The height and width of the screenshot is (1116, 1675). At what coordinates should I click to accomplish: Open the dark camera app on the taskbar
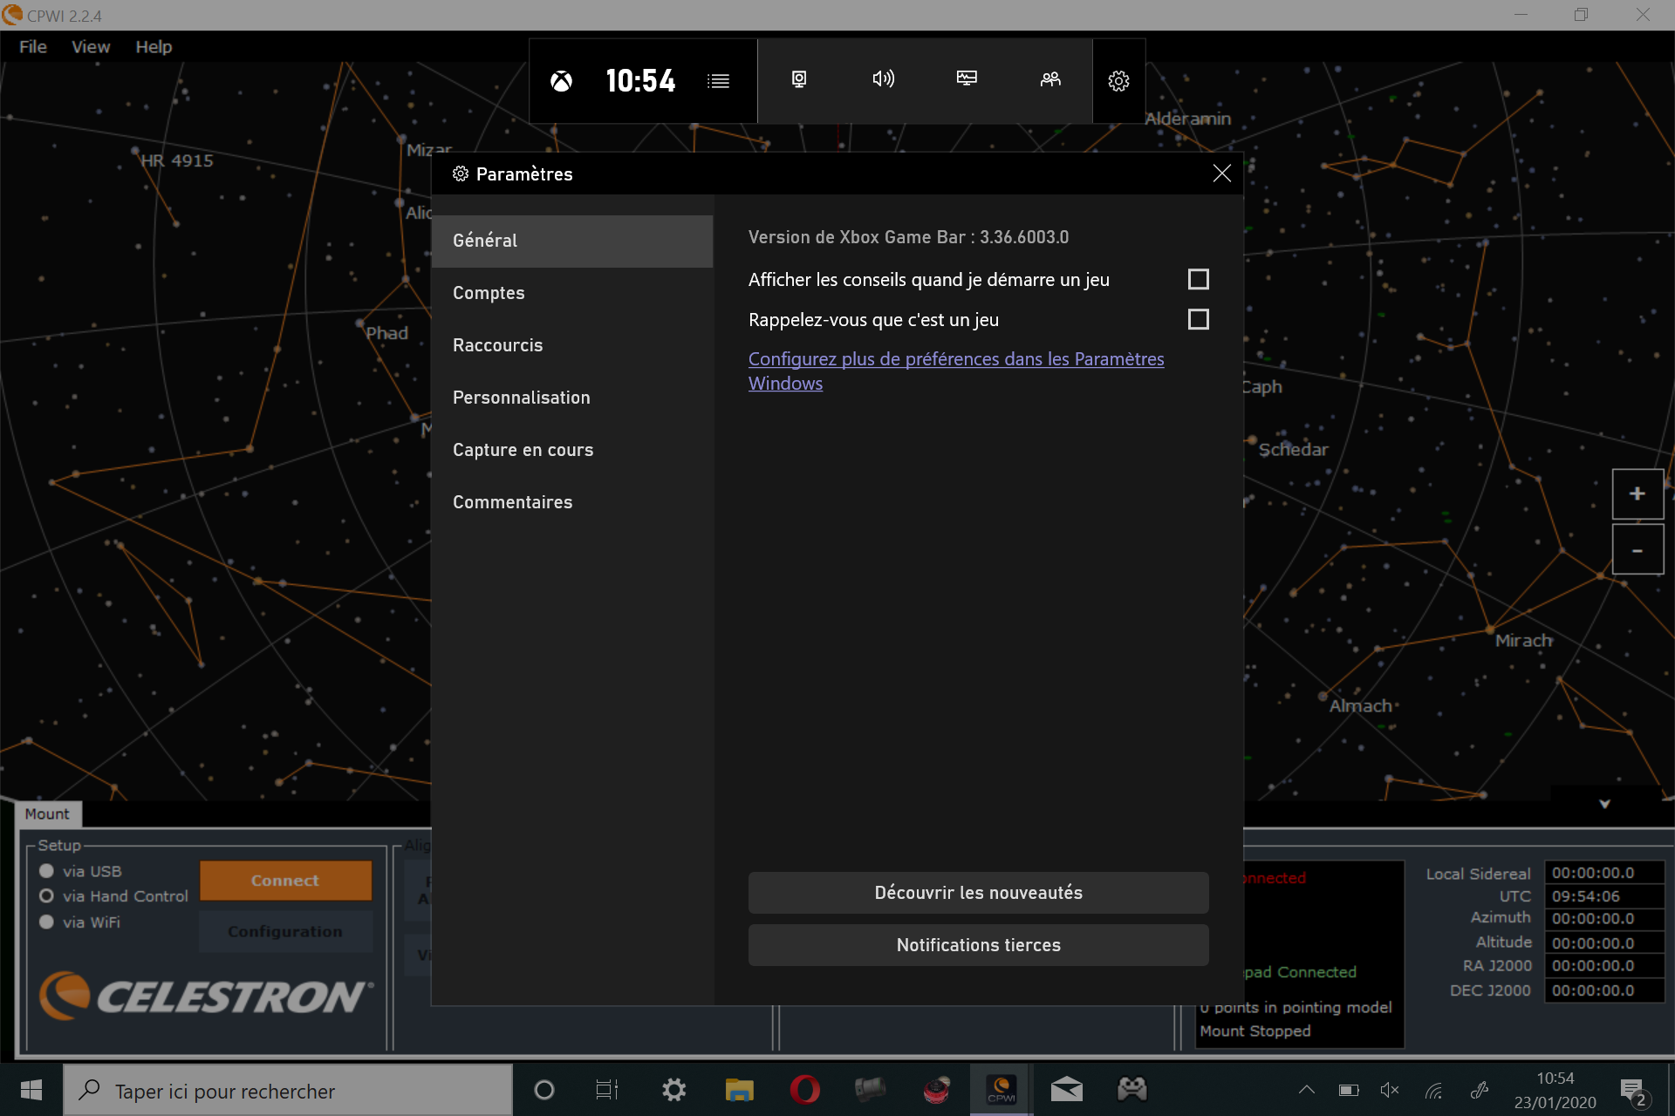870,1090
